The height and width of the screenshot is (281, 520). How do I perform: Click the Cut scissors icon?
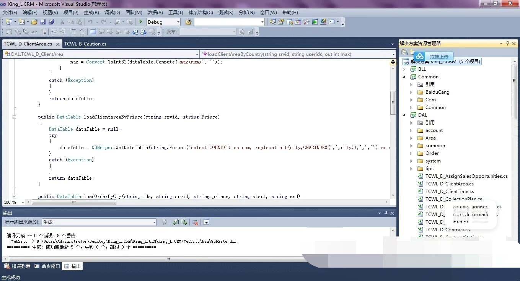click(62, 22)
